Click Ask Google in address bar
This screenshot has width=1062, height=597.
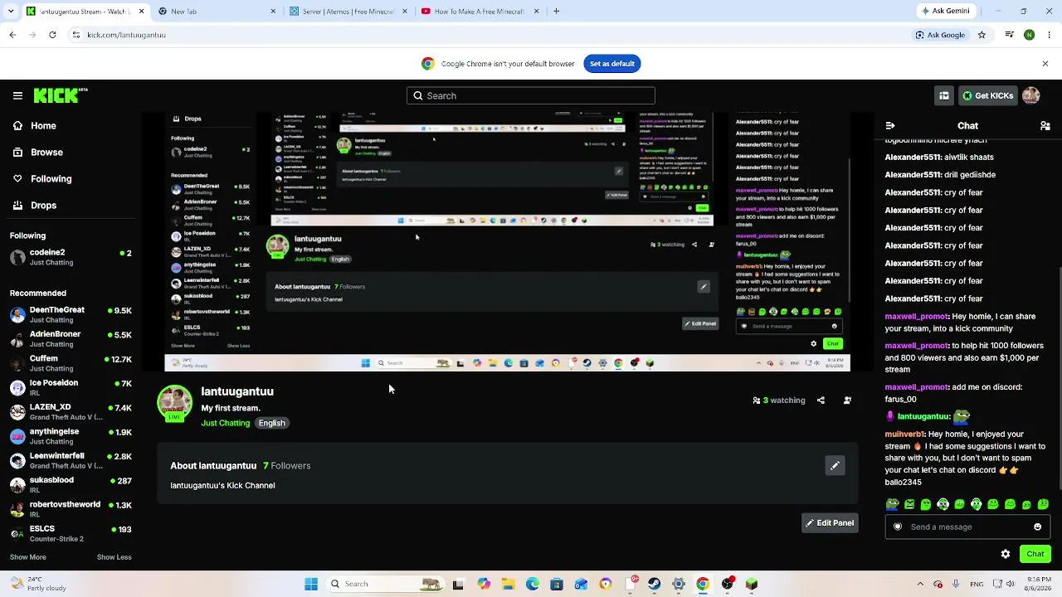(x=940, y=35)
